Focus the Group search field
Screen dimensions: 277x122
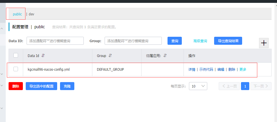click(x=133, y=41)
